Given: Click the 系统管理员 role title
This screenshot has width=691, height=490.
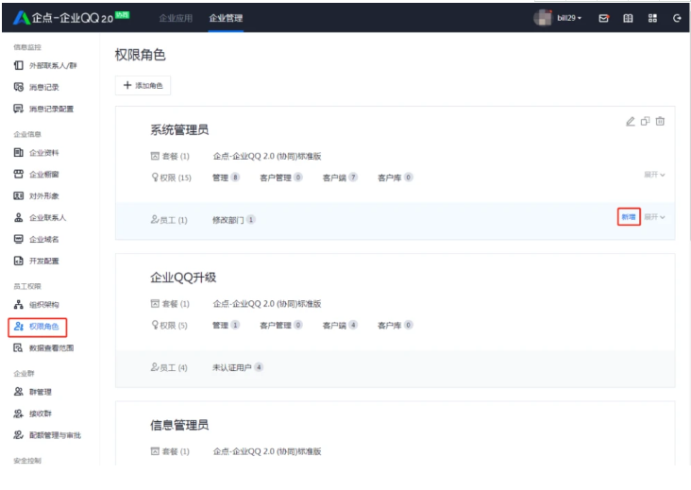Looking at the screenshot, I should pos(179,130).
